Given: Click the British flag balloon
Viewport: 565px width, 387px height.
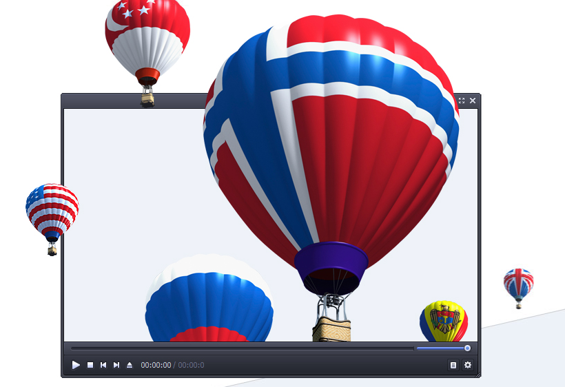Looking at the screenshot, I should pos(518,284).
